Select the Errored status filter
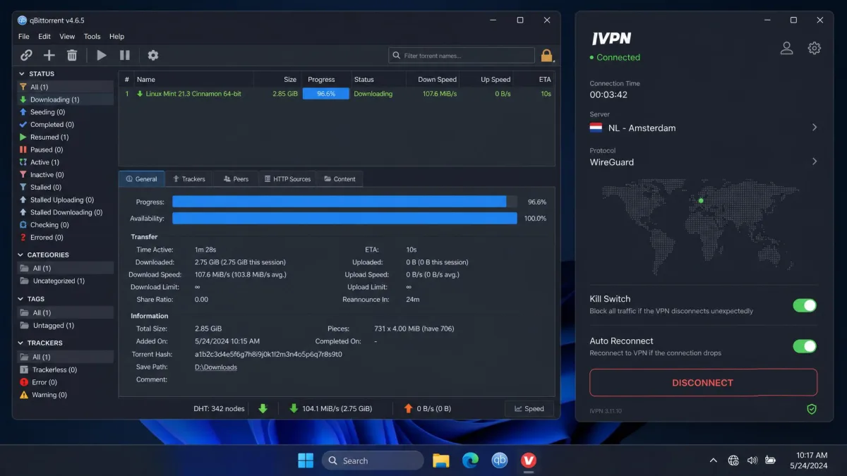 [x=66, y=238]
